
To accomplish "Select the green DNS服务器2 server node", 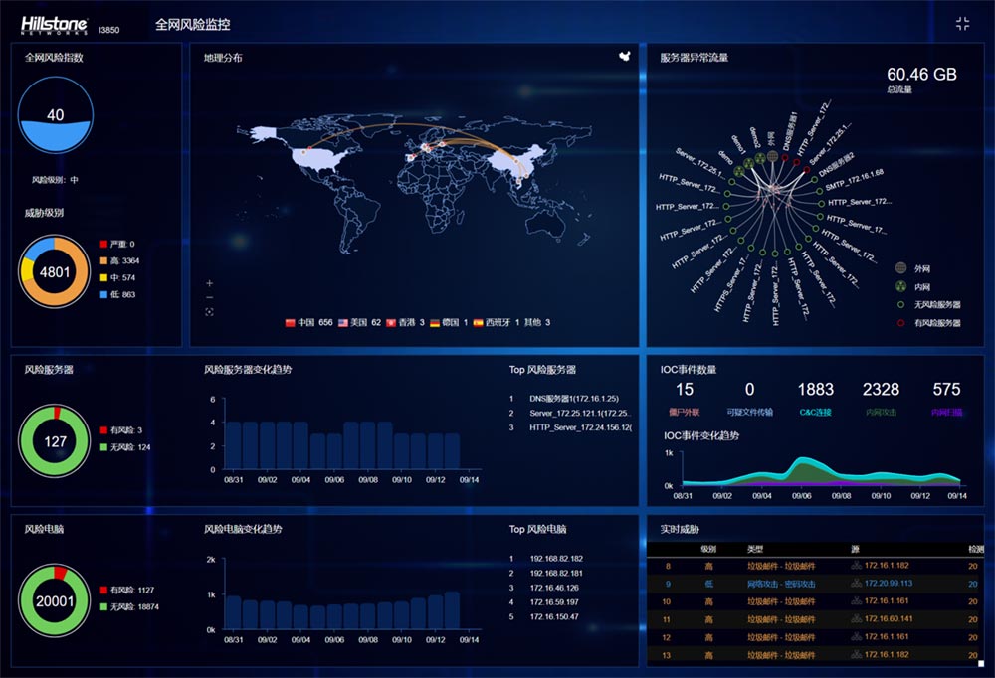I will pos(814,180).
